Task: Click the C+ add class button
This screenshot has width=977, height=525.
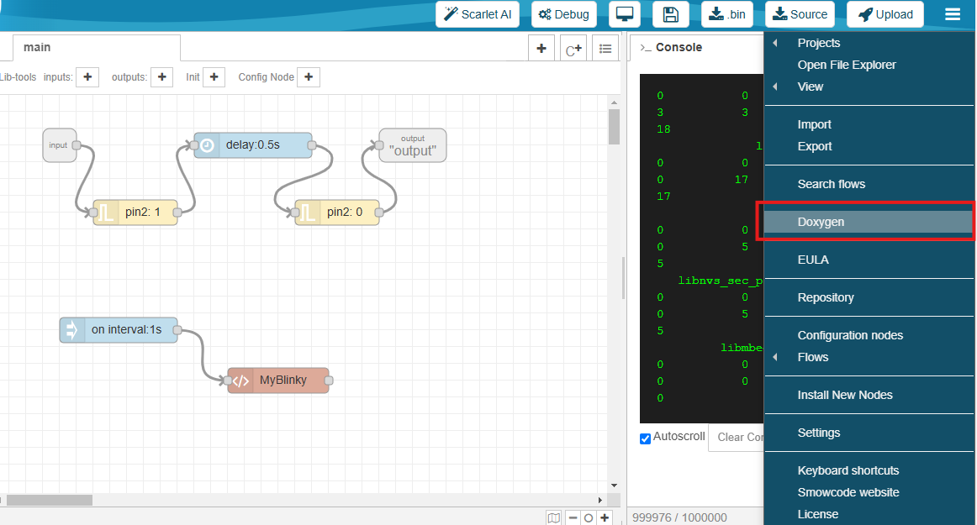Action: tap(573, 49)
